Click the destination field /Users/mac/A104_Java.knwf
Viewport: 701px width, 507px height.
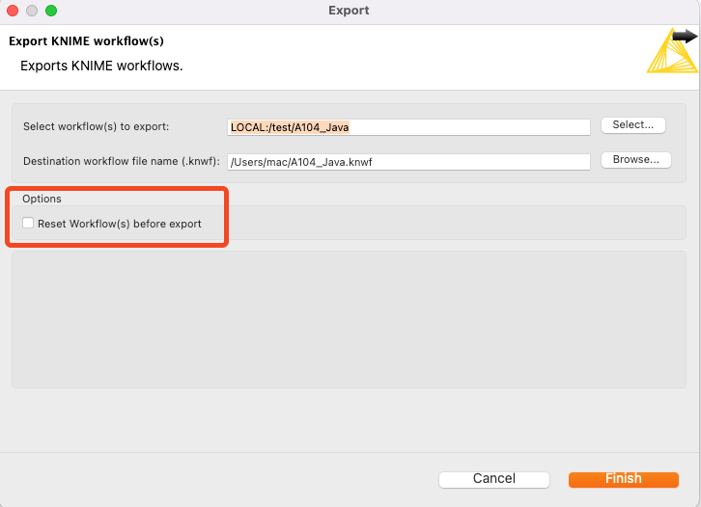pos(408,162)
